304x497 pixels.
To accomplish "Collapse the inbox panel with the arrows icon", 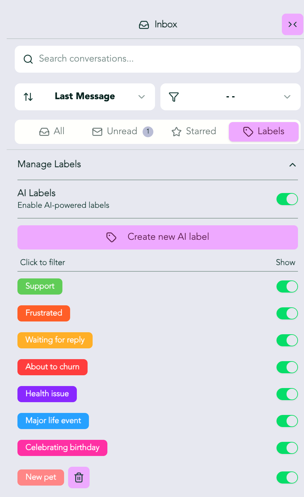I will (293, 24).
